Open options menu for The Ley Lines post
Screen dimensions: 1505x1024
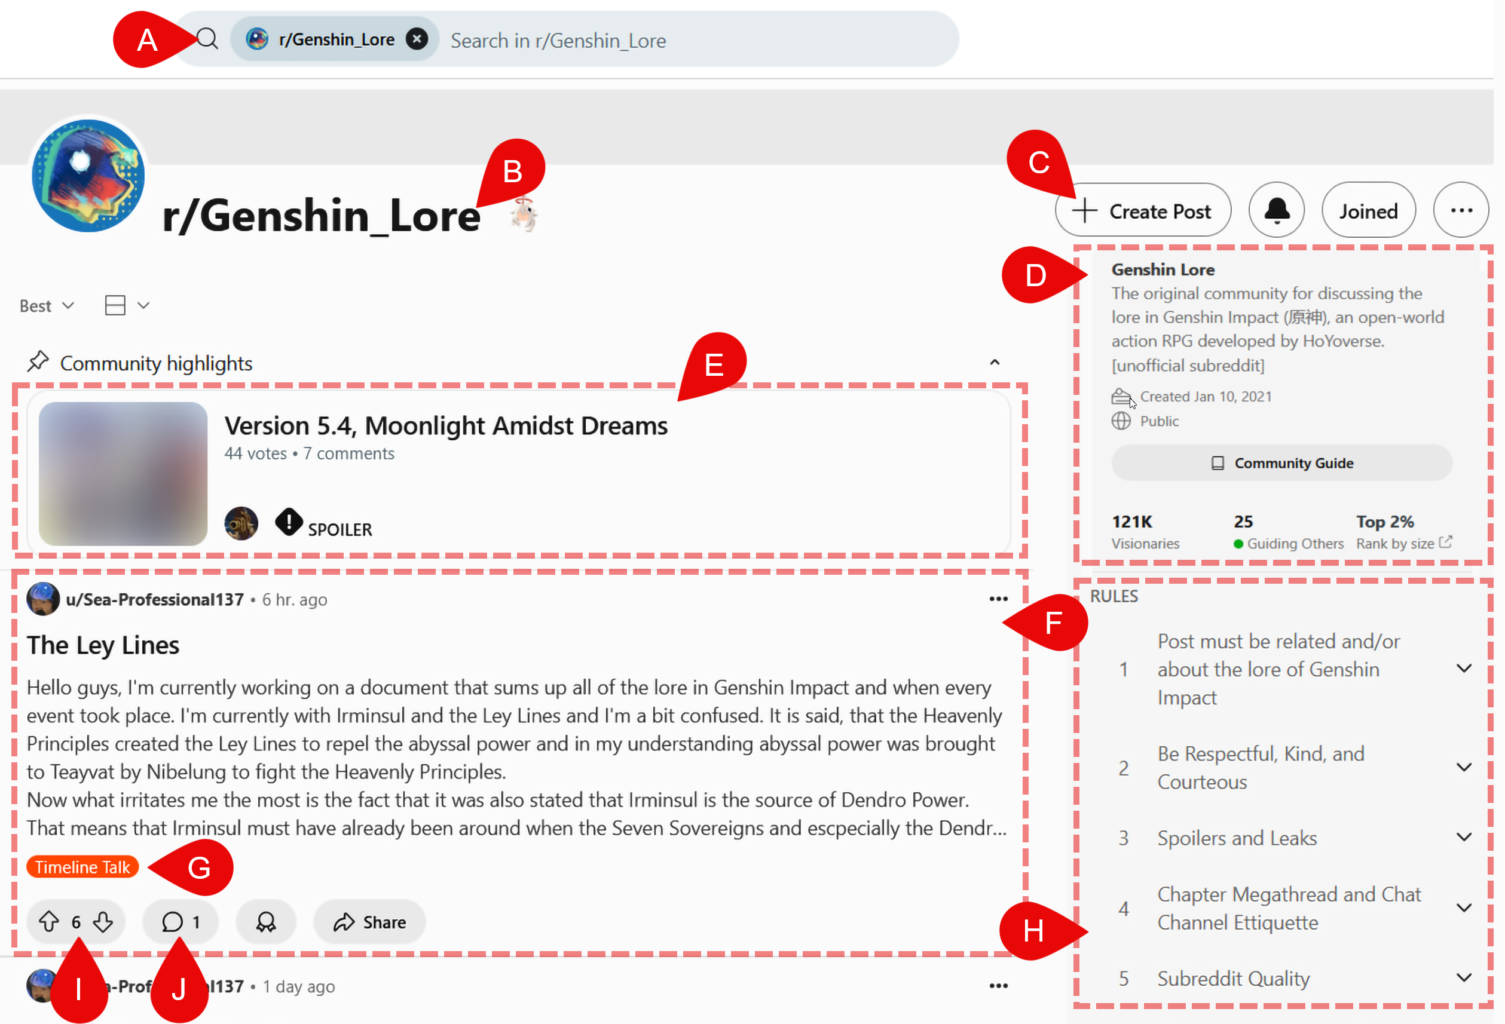coord(998,599)
